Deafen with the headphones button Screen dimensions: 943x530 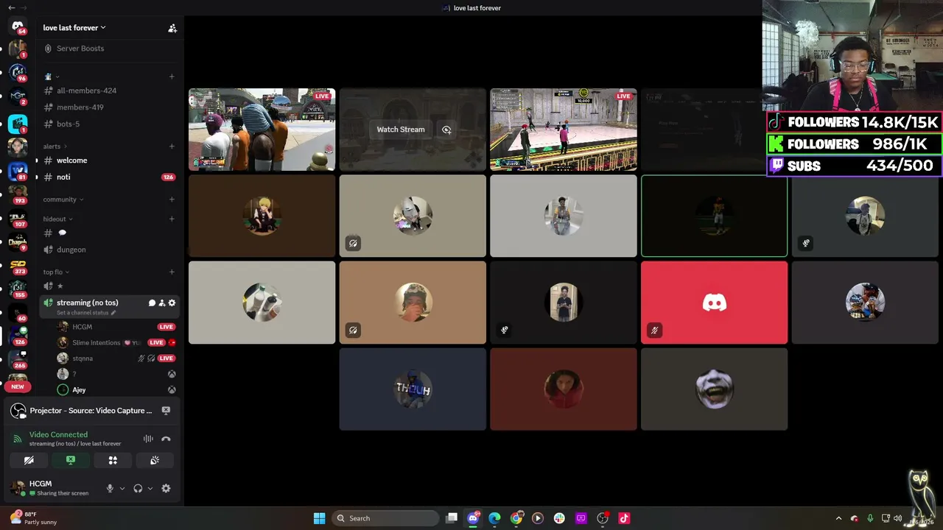click(138, 488)
